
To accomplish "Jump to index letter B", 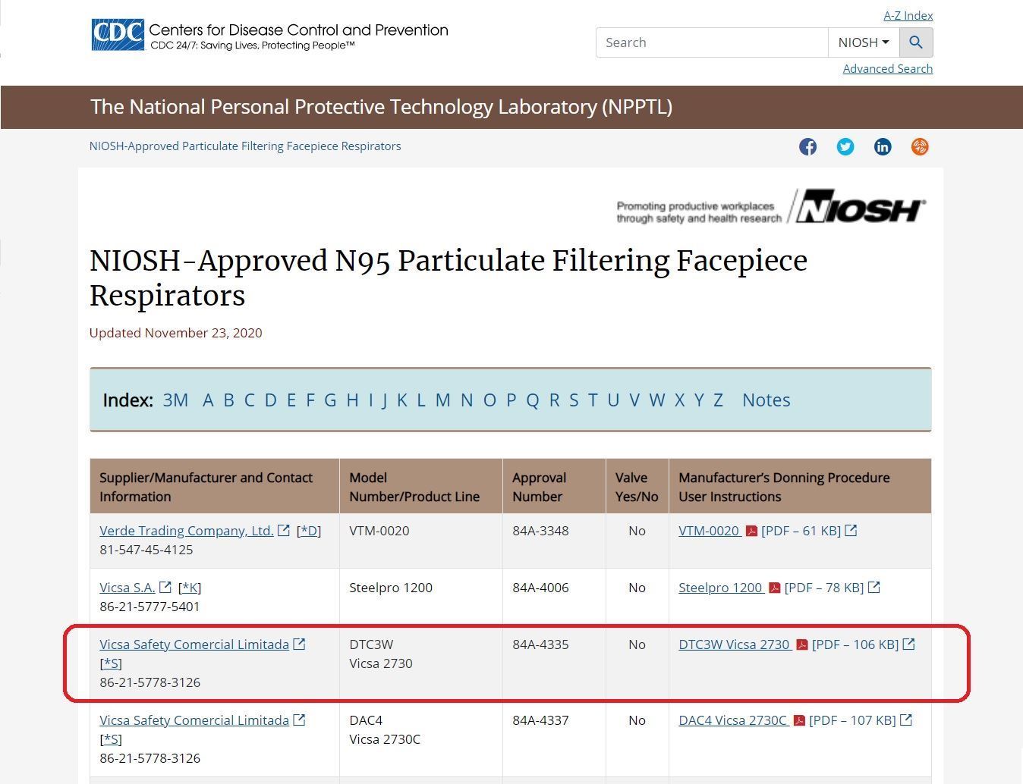I will (228, 400).
